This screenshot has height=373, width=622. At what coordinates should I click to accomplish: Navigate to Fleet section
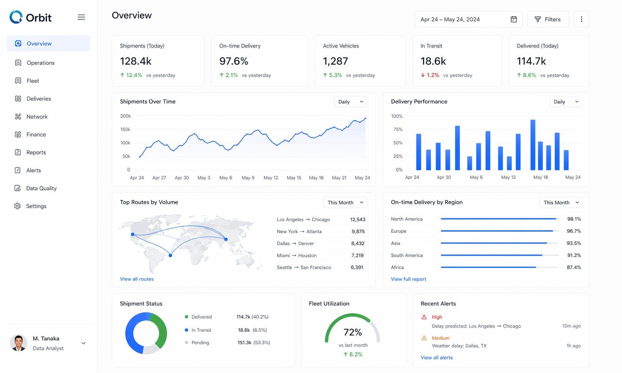pyautogui.click(x=49, y=81)
